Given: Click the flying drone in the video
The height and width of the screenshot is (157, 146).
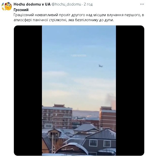Looking at the screenshot, I should (101, 66).
